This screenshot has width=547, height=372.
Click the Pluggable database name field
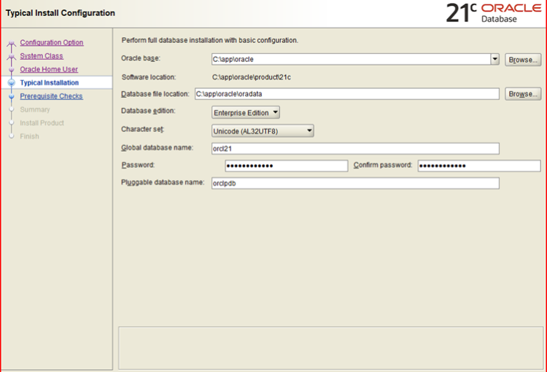[354, 183]
